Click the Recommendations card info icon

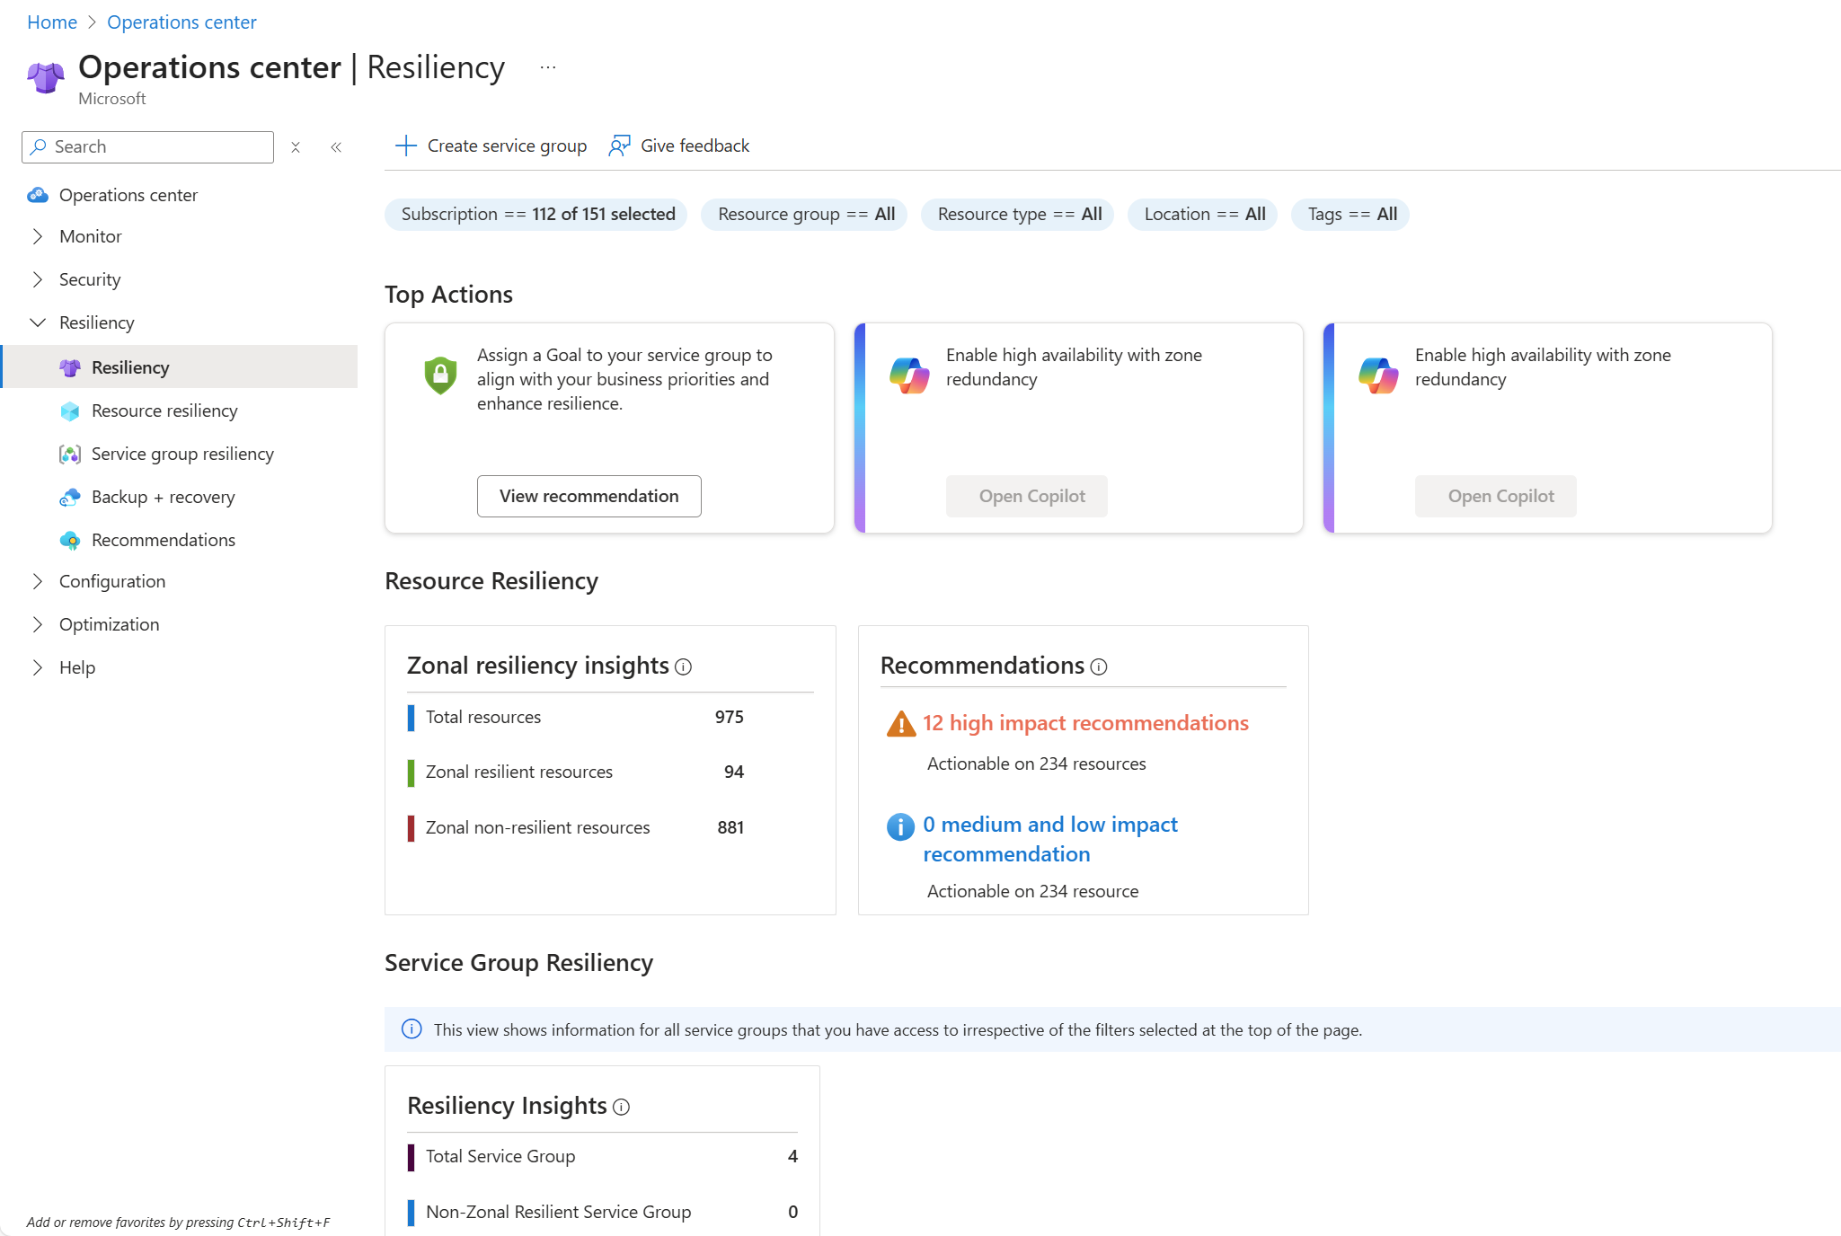1098,667
